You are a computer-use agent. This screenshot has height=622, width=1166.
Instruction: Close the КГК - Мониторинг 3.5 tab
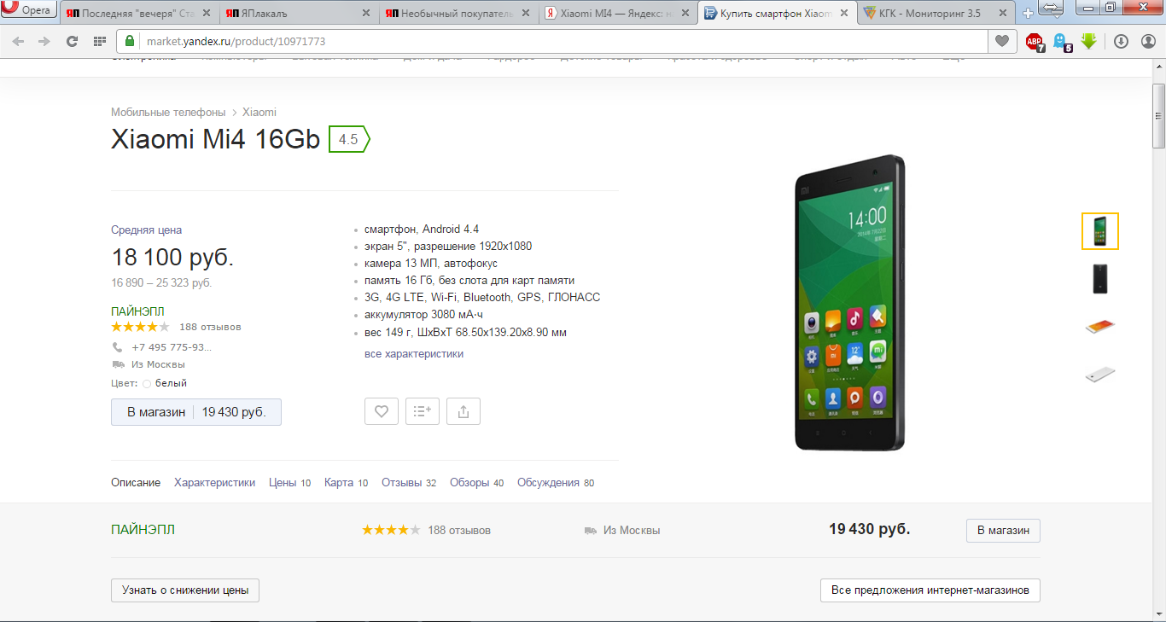[x=1005, y=14]
